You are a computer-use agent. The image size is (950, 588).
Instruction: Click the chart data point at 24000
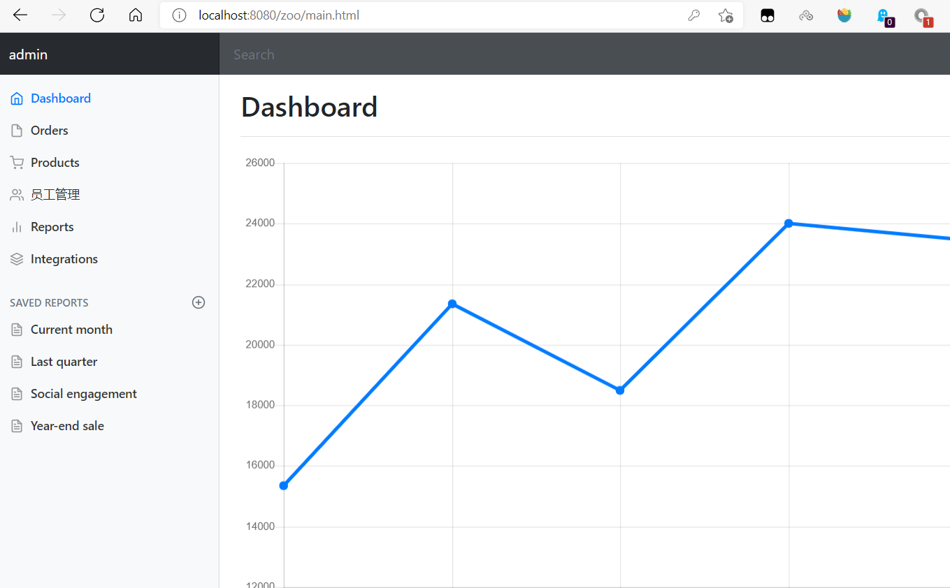pyautogui.click(x=789, y=223)
